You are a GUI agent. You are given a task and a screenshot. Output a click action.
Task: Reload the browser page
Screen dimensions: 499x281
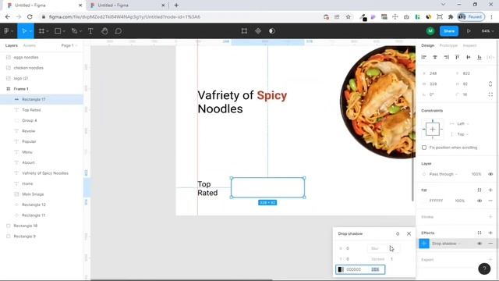[x=30, y=17]
